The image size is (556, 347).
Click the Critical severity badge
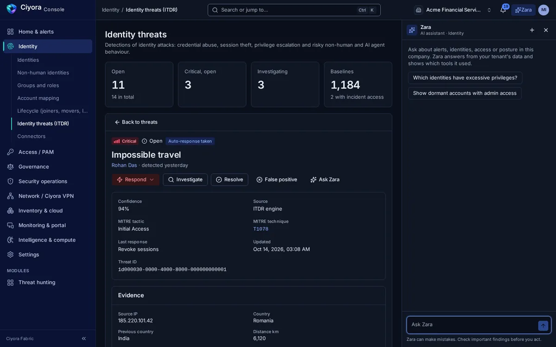click(125, 141)
